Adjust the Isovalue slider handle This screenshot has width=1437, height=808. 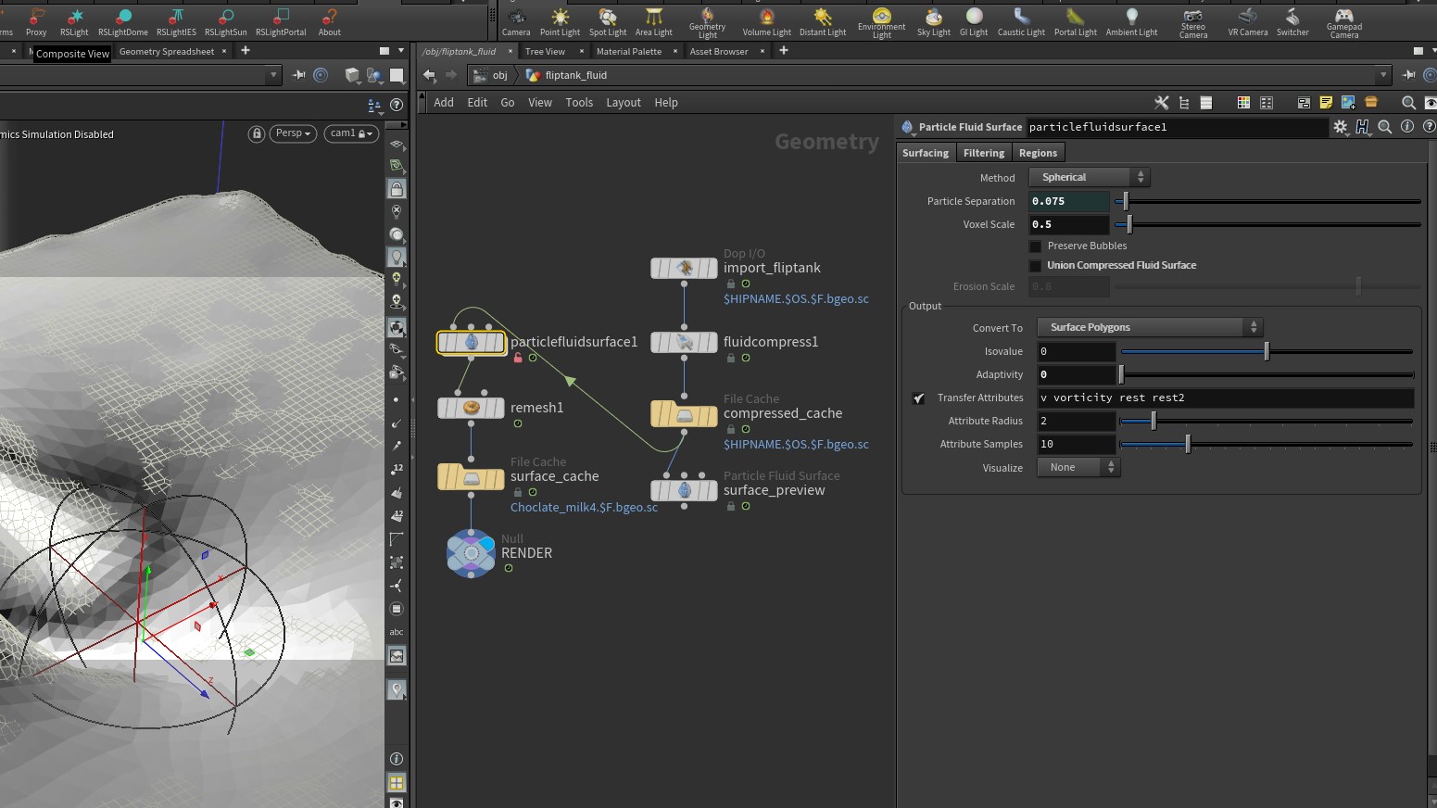pos(1267,351)
